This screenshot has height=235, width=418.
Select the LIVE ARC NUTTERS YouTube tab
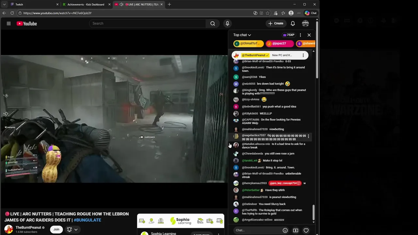[x=139, y=4]
